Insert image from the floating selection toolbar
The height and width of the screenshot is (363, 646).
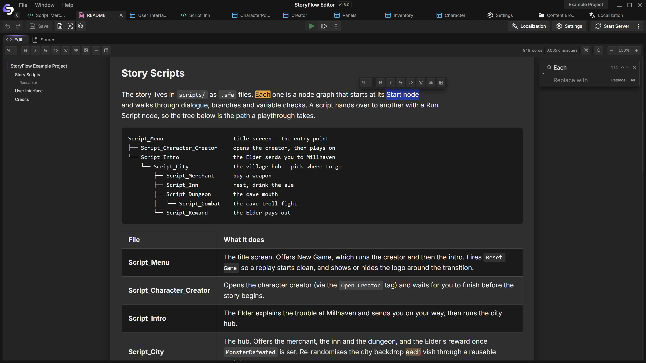(441, 83)
